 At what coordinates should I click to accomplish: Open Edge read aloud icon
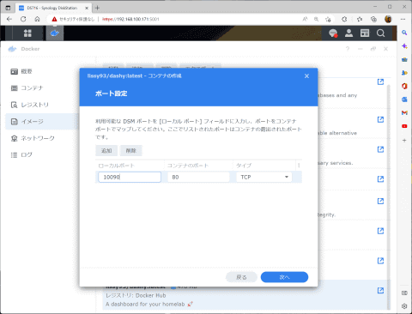[x=305, y=19]
